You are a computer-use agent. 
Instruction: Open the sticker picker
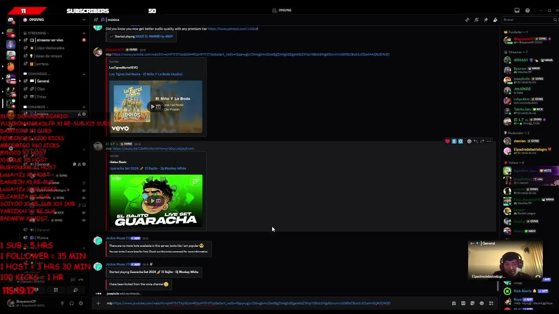point(472,303)
